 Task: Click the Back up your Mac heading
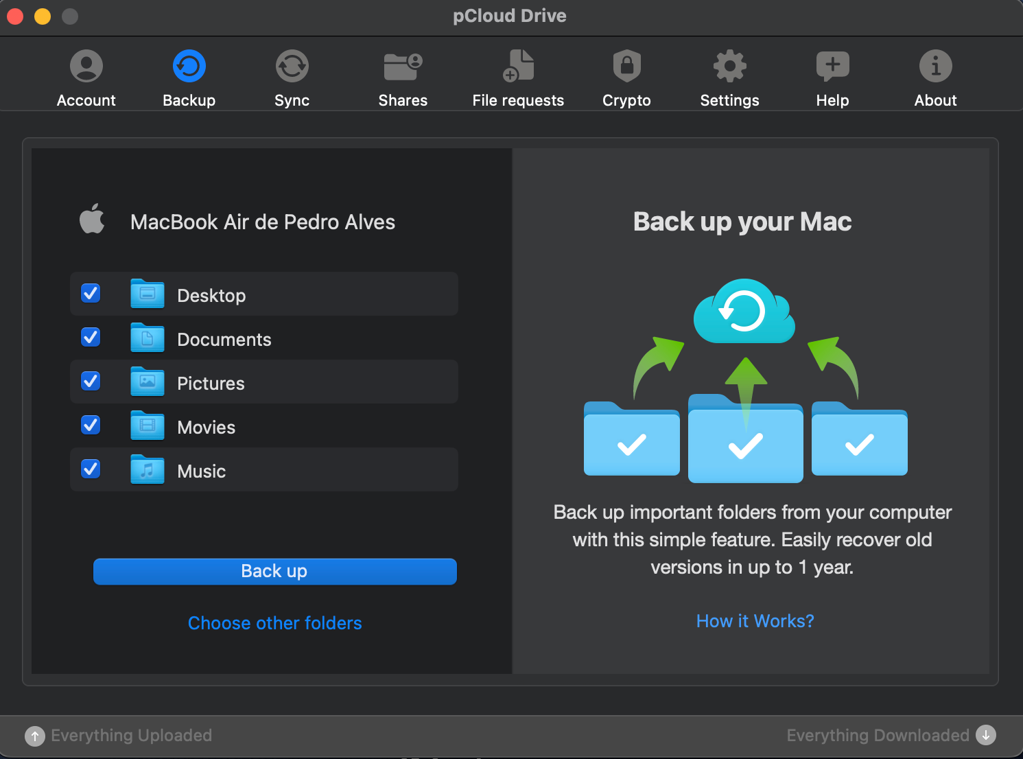[x=742, y=222]
